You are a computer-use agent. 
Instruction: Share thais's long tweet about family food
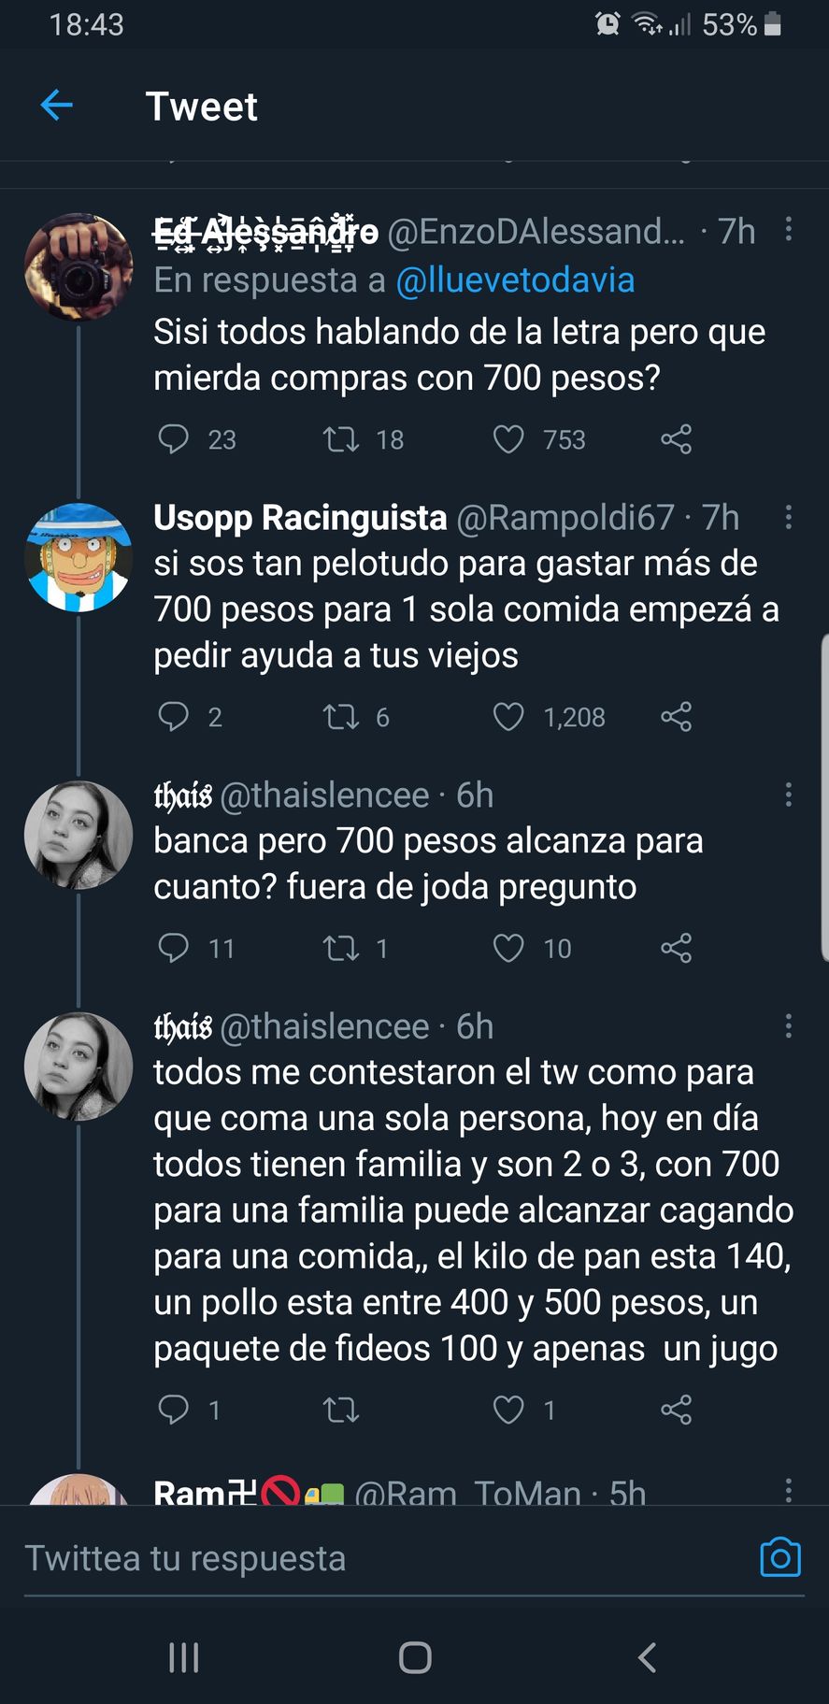(676, 1410)
